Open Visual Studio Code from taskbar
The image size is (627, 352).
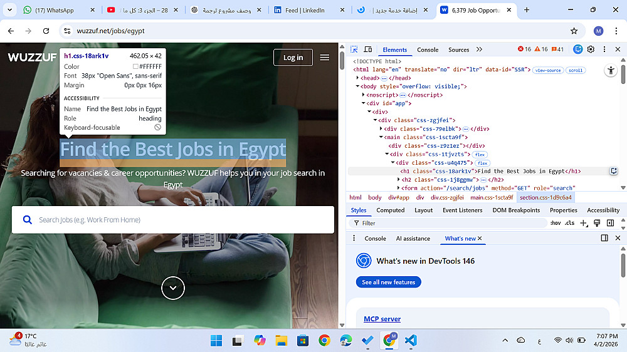[x=411, y=341]
